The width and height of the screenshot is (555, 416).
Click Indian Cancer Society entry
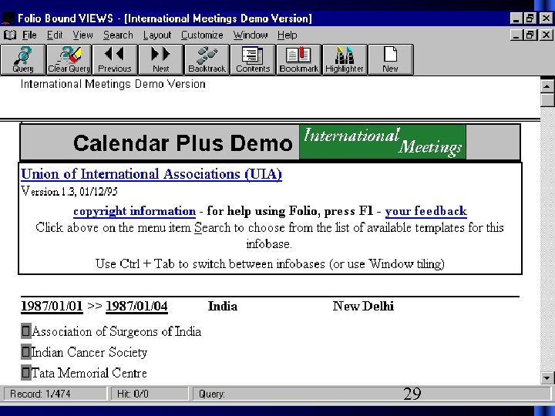point(89,352)
